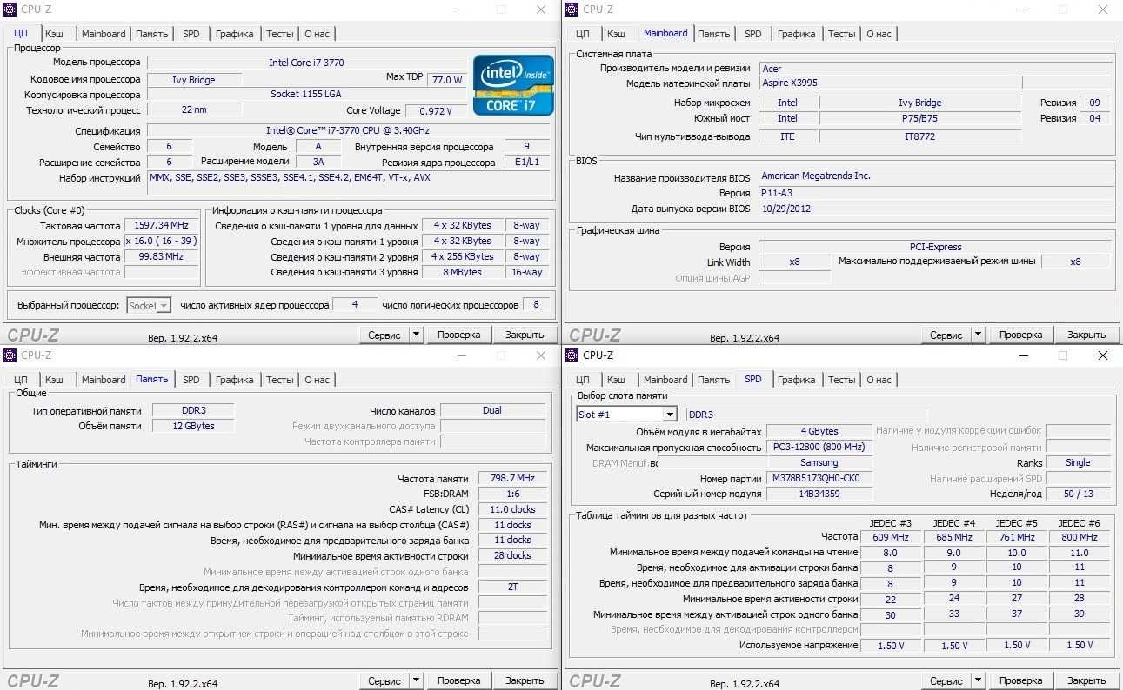This screenshot has width=1123, height=690.
Task: Click Сервис button in processor window
Action: click(384, 335)
